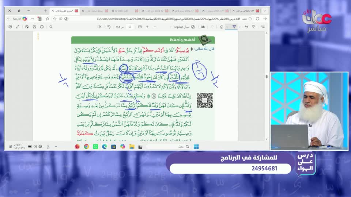Click the file info icon in the address bar

(250, 19)
